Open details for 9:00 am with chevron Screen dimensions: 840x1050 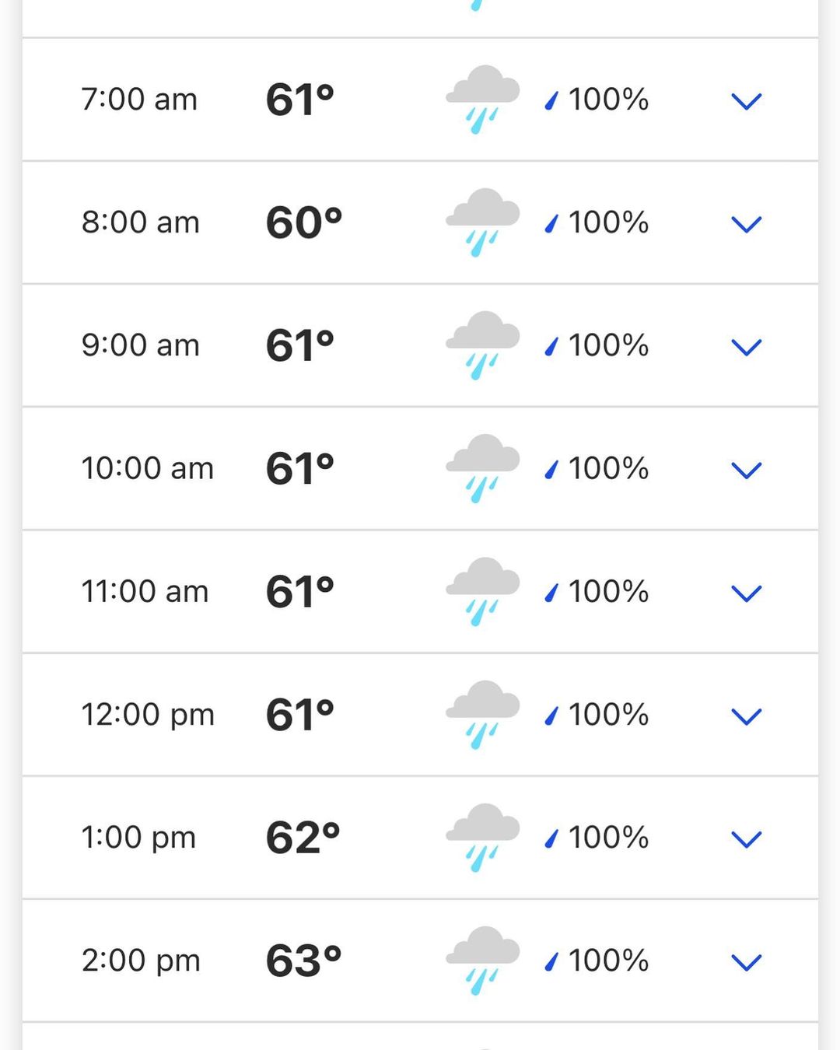pos(746,347)
